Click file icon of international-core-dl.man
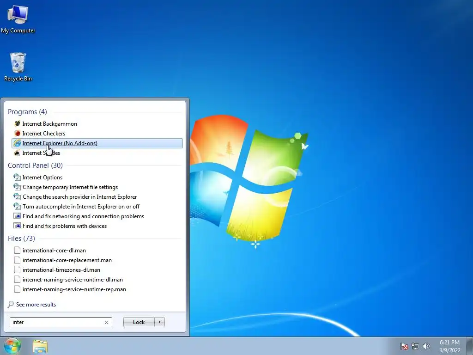 point(17,251)
